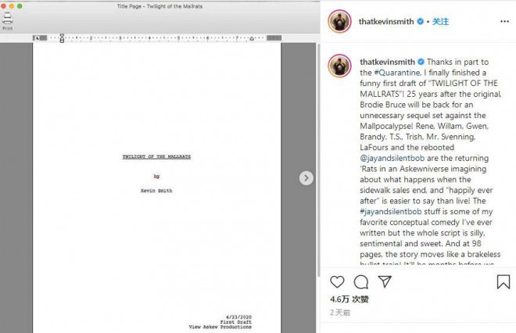Click the document's vertical scrollbar
Image resolution: width=516 pixels, height=333 pixels.
click(318, 160)
